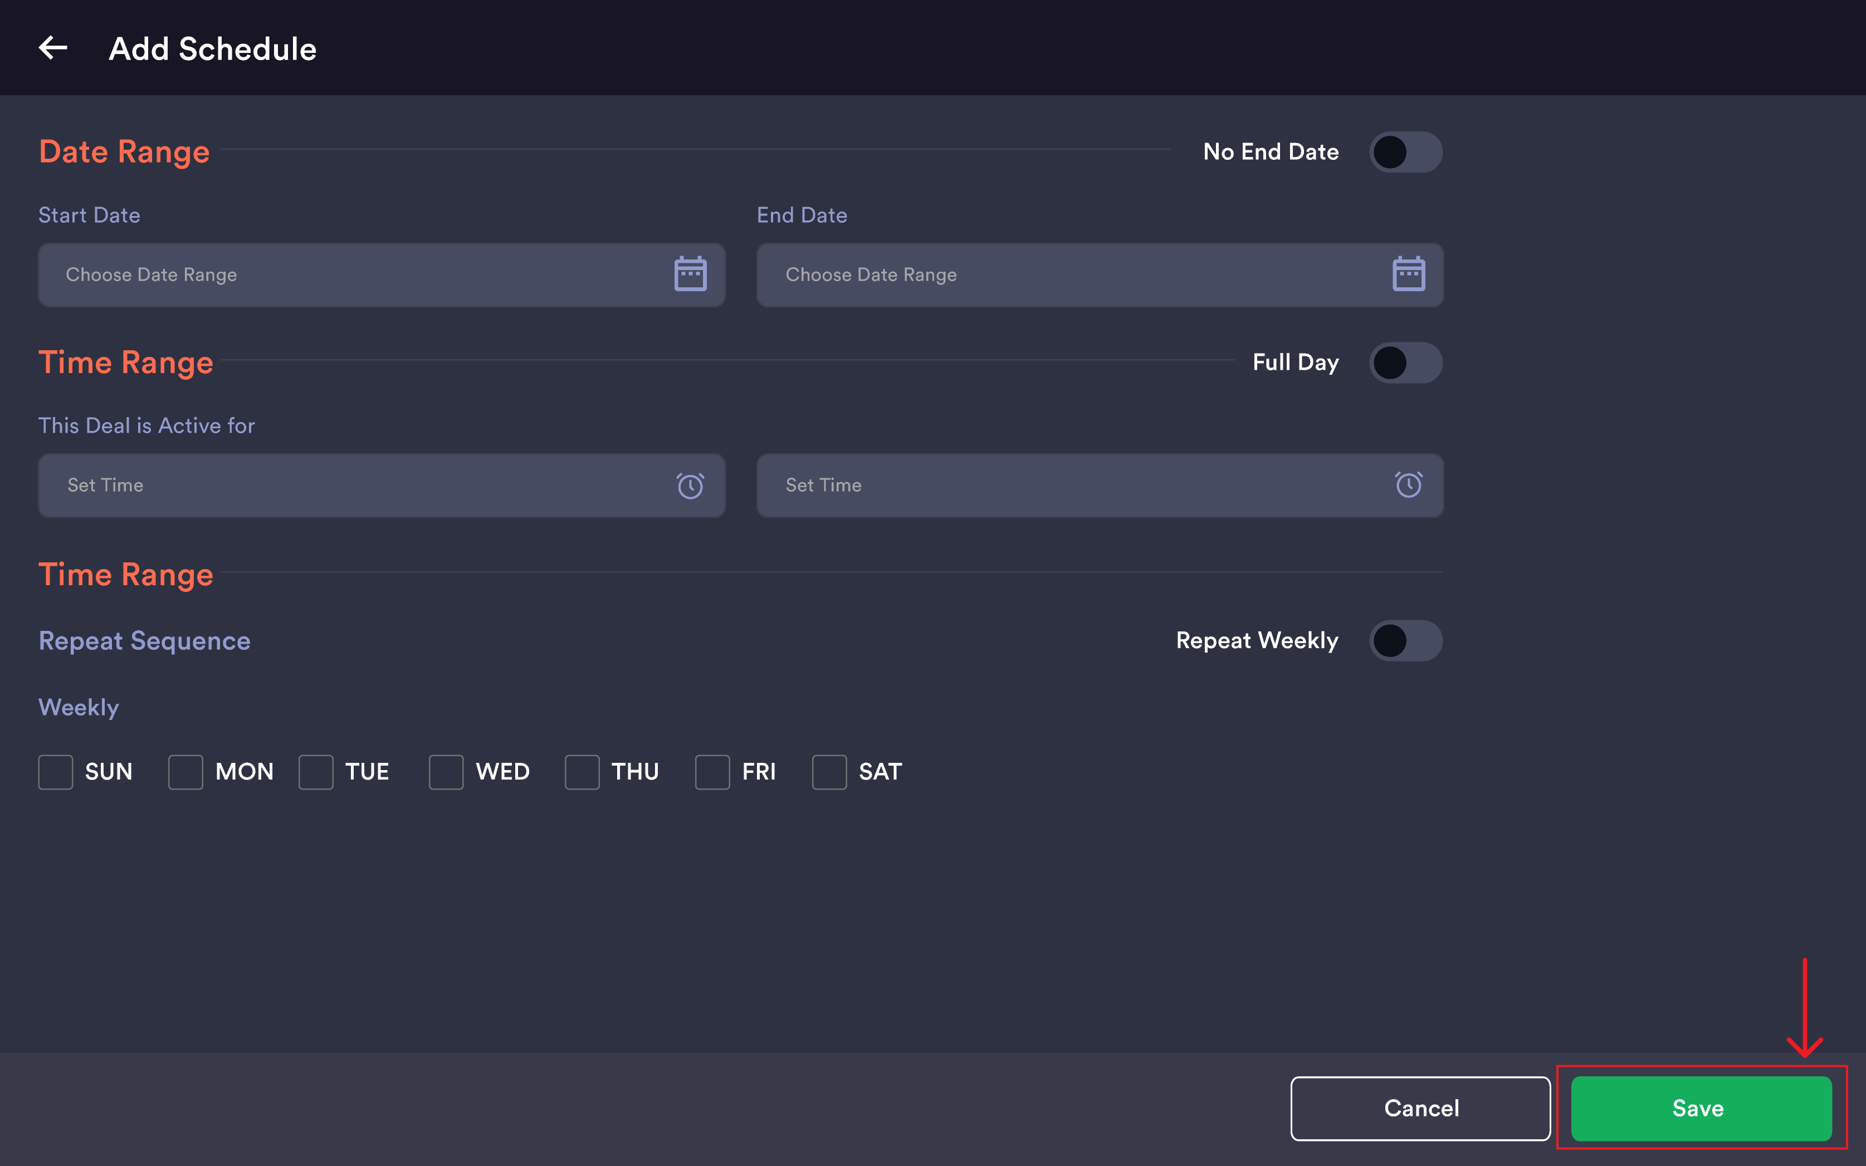
Task: Focus the first Set Time field
Action: click(382, 486)
